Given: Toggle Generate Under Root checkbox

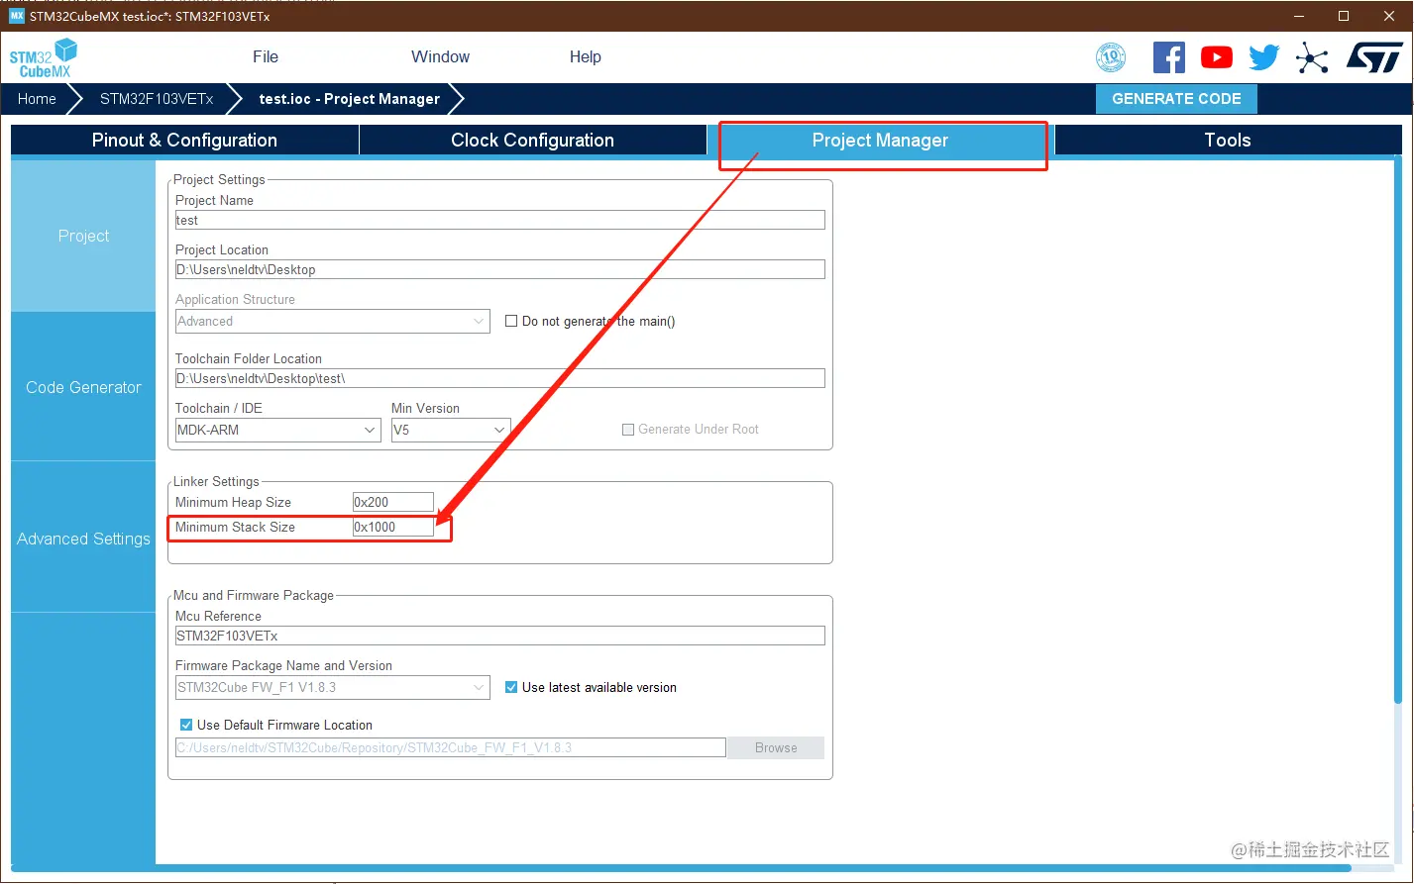Looking at the screenshot, I should (628, 430).
